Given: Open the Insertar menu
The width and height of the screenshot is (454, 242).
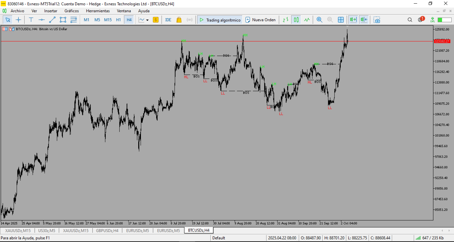Looking at the screenshot, I should (51, 11).
